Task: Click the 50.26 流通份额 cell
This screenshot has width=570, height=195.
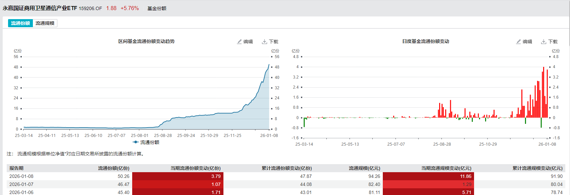Action: 123,176
